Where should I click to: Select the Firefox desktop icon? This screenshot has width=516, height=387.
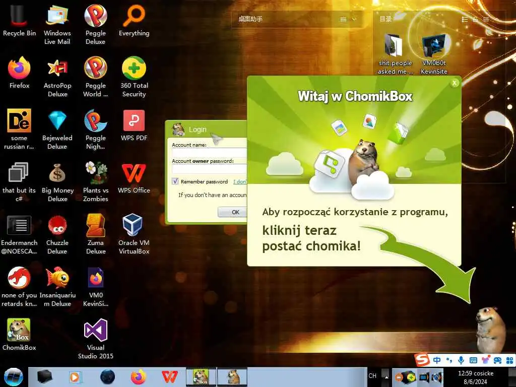click(x=19, y=73)
